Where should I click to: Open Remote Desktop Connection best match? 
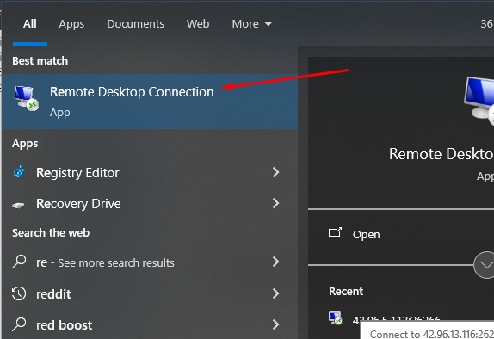150,102
